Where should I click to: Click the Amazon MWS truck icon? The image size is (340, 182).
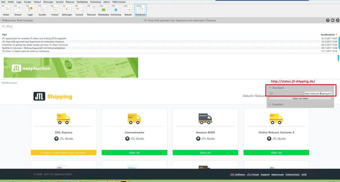point(205,119)
